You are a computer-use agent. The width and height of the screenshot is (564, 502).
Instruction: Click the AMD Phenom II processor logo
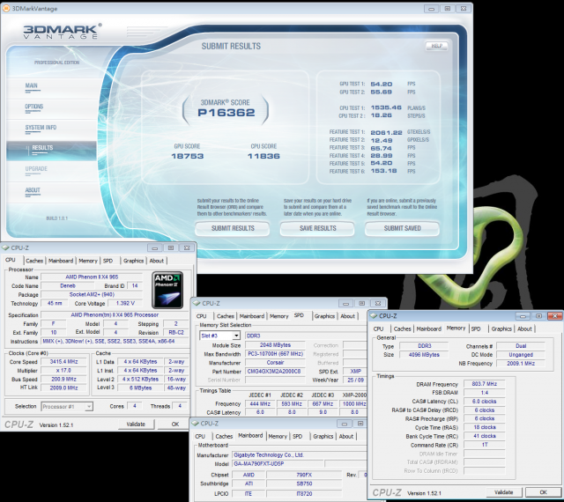[167, 290]
